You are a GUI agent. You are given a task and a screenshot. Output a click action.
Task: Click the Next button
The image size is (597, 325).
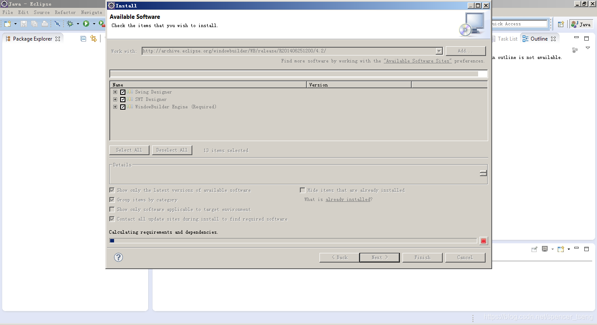click(x=379, y=257)
